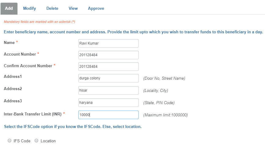Edit the Address1 field with durga colony
Viewport: 265px width, 146px height.
(x=108, y=78)
